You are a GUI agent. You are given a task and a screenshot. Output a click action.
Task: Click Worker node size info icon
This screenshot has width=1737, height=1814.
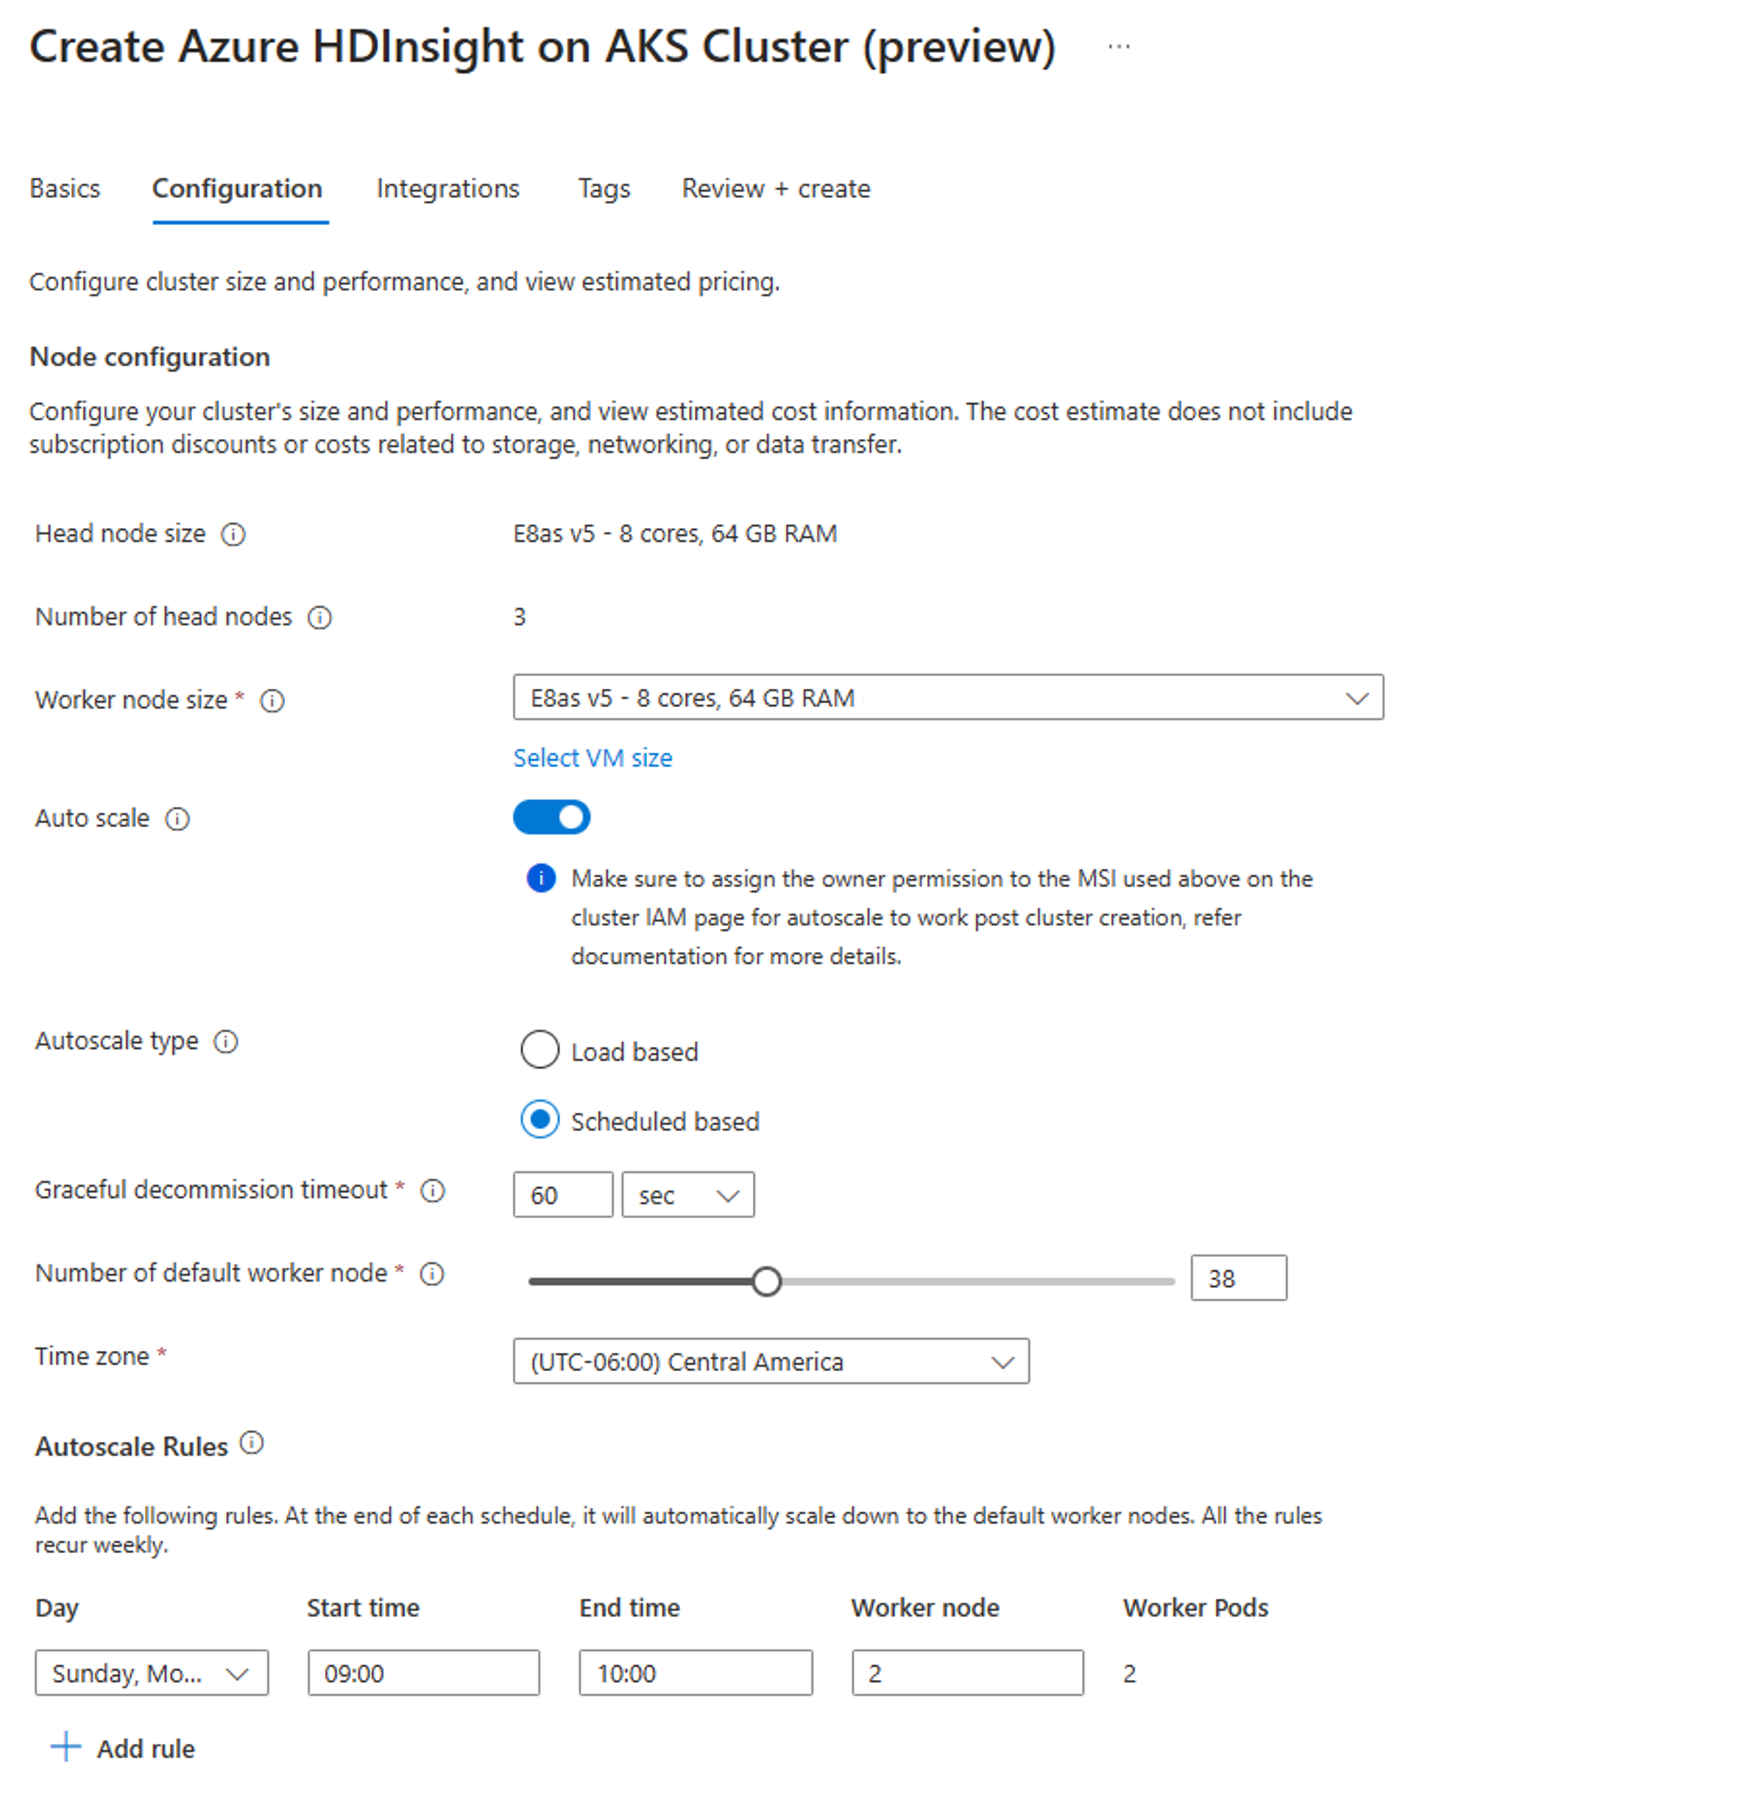[272, 701]
